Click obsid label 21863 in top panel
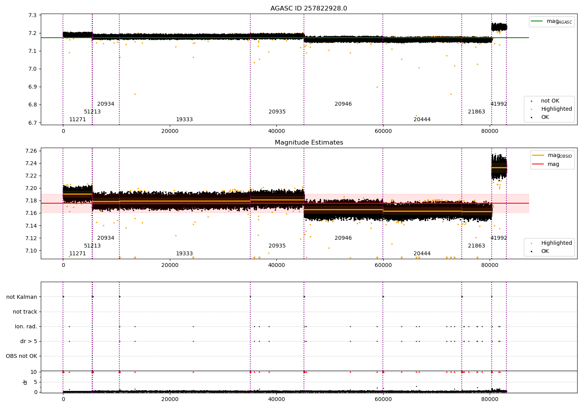Screen dimensions: 583x408 [477, 112]
